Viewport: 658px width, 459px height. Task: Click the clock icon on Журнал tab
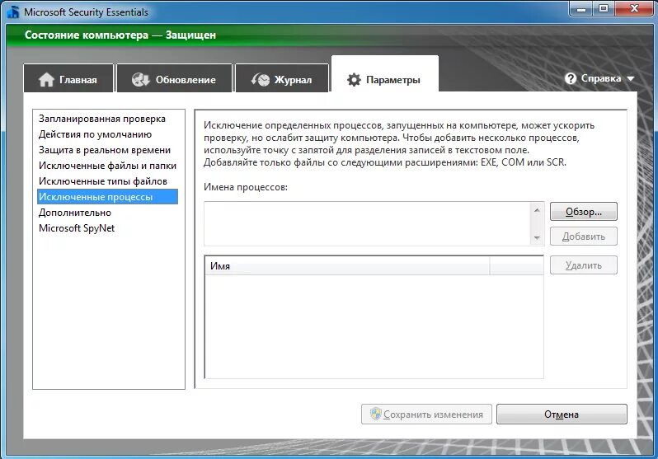tap(261, 79)
